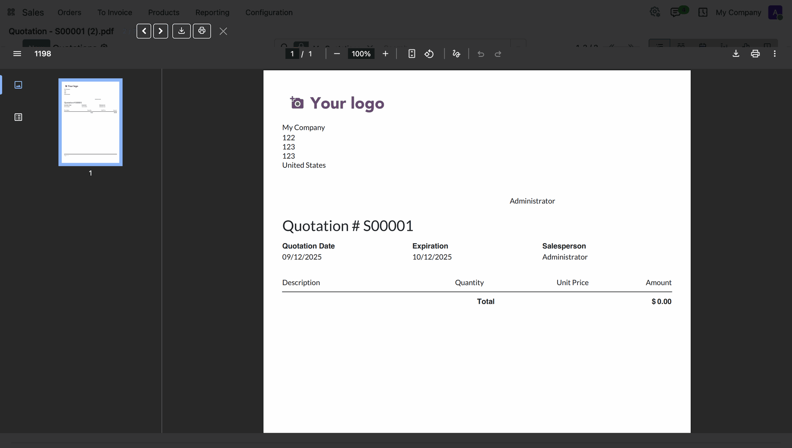Close the PDF preview overlay

(223, 31)
